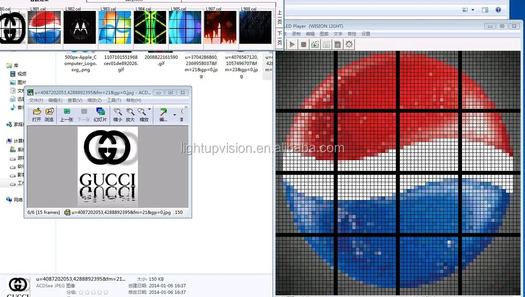Image resolution: width=525 pixels, height=297 pixels.
Task: Open 编辑 menu in LED Player
Action: click(310, 34)
